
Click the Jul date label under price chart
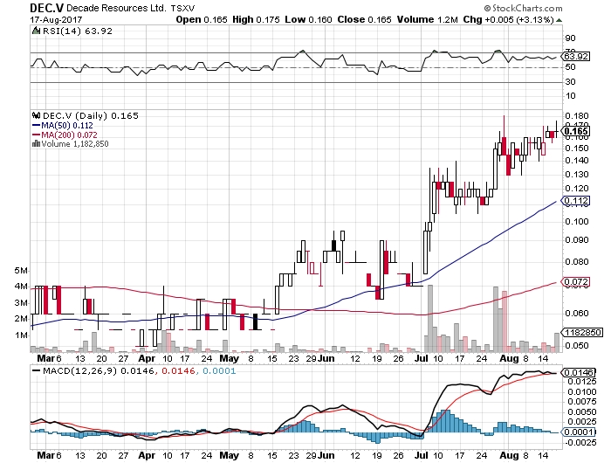pos(422,358)
